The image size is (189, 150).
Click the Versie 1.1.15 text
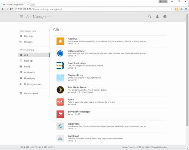point(73,44)
